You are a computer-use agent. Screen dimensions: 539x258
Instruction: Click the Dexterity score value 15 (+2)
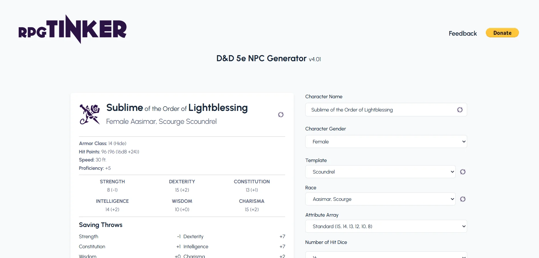click(182, 190)
